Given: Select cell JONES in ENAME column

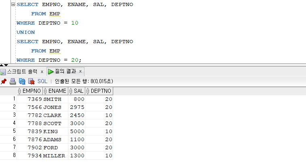Looking at the screenshot, I should click(x=55, y=107).
